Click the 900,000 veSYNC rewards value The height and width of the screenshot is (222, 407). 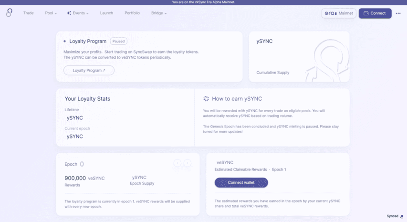(84, 178)
